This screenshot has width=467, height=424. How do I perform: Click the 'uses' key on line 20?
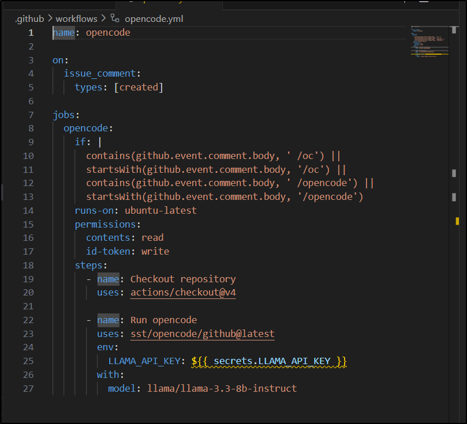coord(108,293)
